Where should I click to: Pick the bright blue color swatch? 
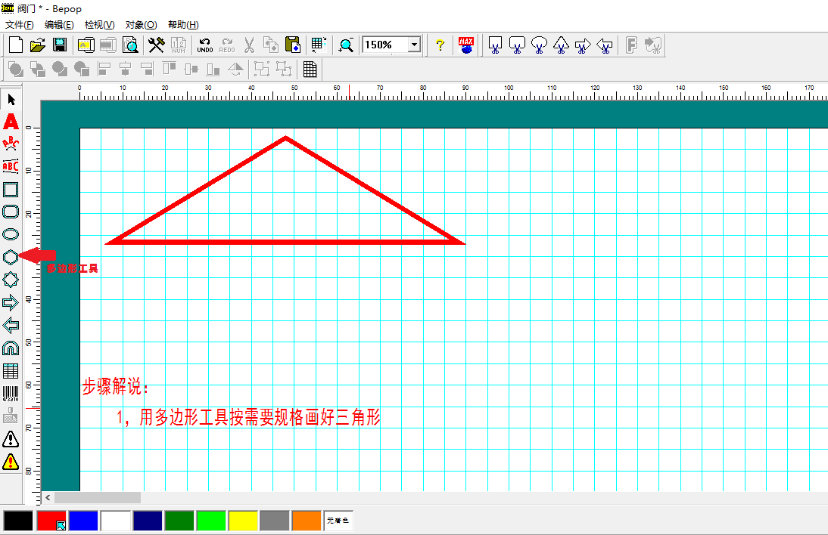pos(83,521)
